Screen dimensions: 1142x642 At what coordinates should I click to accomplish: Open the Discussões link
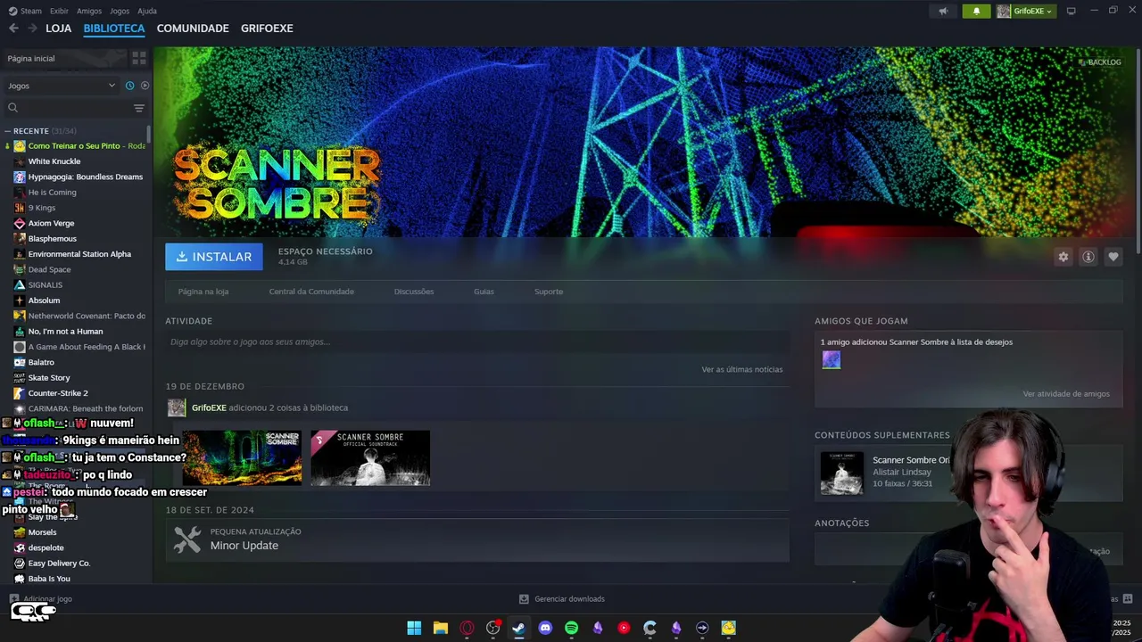[414, 292]
